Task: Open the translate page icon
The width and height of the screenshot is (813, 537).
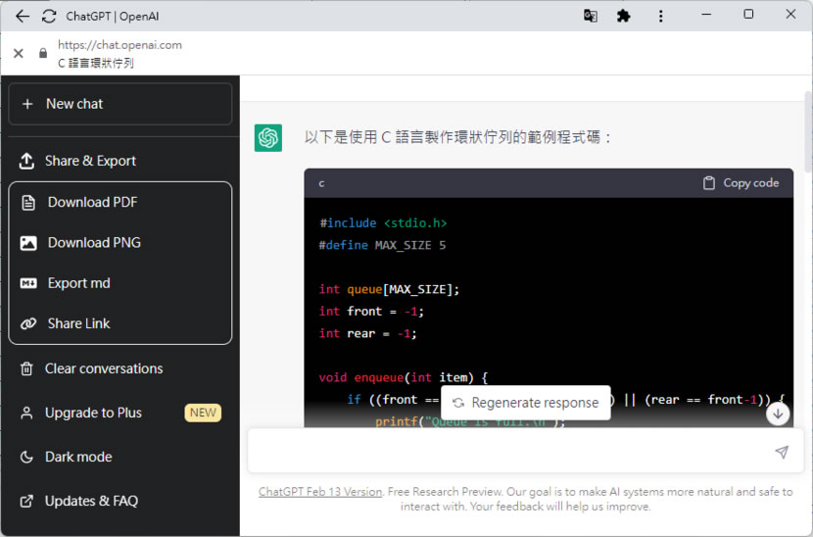Action: [590, 16]
